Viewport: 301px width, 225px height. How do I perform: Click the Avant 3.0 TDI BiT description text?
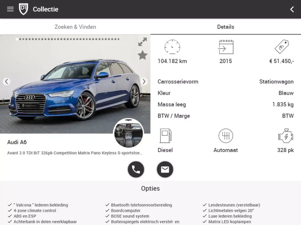tap(75, 153)
